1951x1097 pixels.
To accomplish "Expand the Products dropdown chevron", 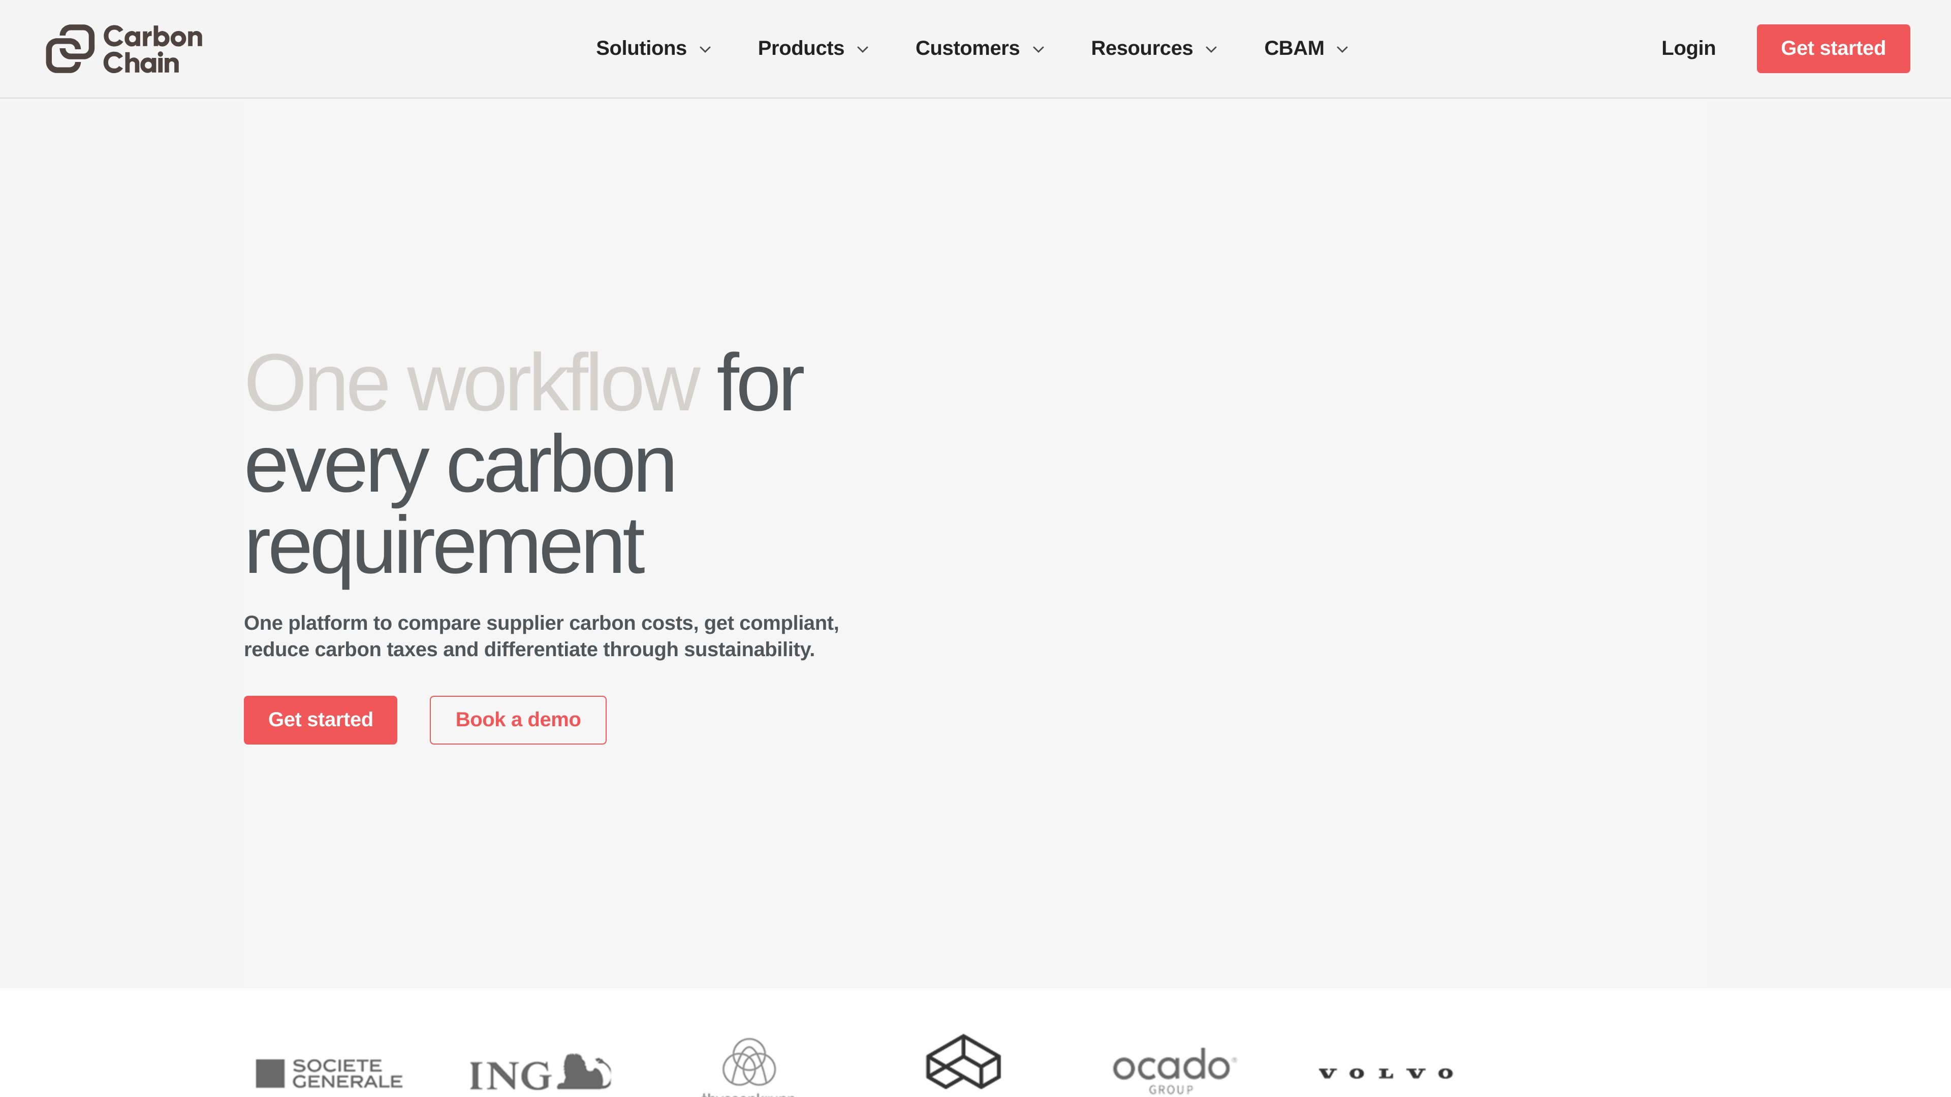I will [863, 49].
